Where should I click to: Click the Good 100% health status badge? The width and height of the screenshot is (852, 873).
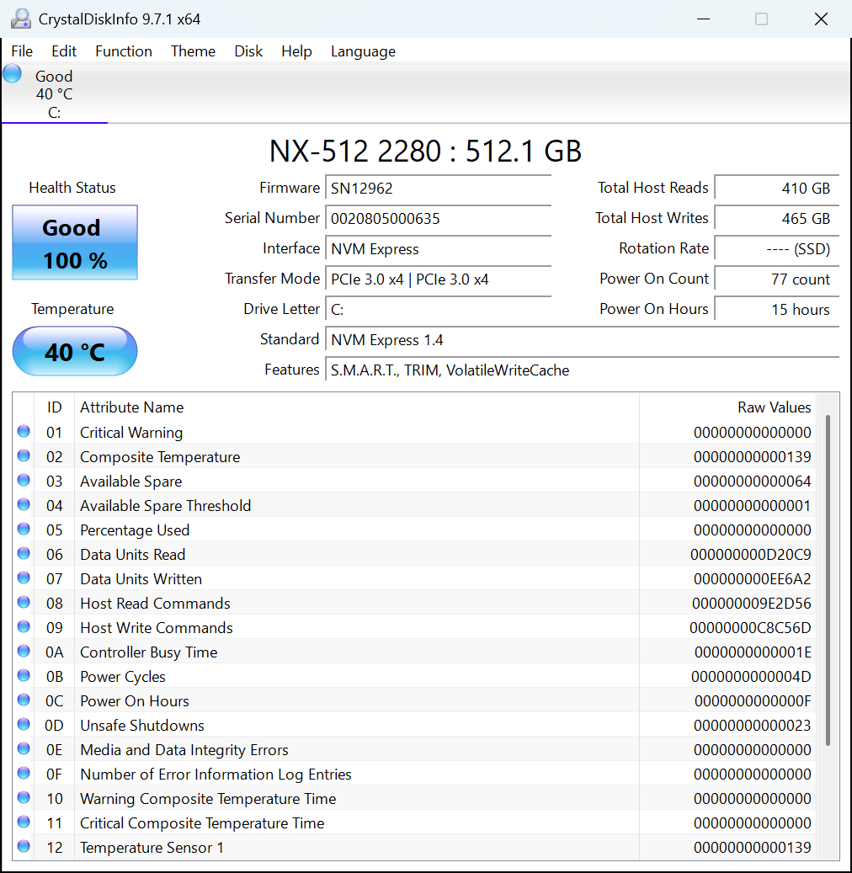tap(74, 242)
